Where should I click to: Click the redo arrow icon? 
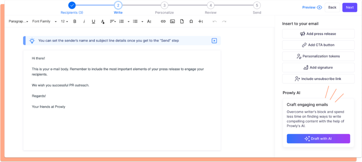(224, 22)
